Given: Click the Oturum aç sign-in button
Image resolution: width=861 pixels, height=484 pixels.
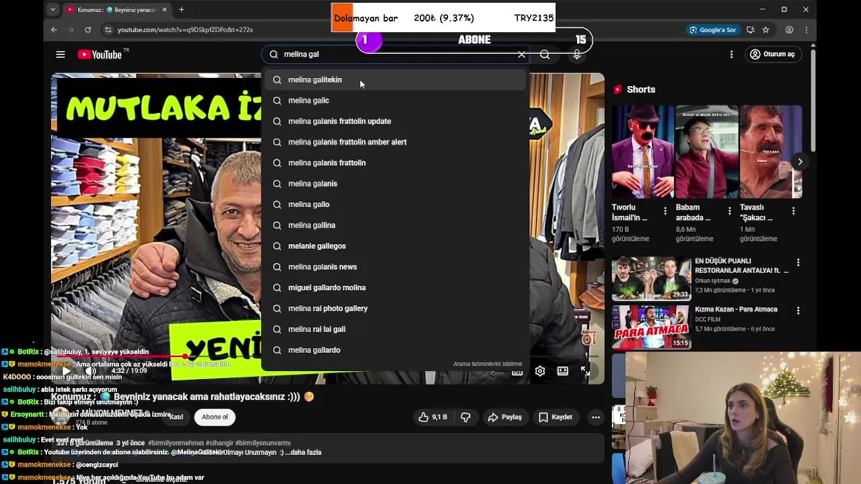Looking at the screenshot, I should coord(773,54).
